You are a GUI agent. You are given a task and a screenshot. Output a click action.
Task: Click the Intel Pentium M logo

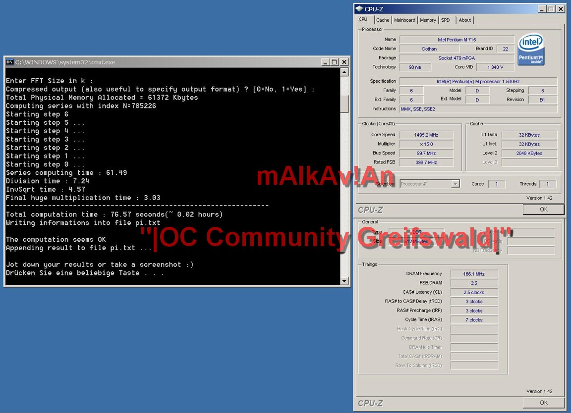click(531, 50)
